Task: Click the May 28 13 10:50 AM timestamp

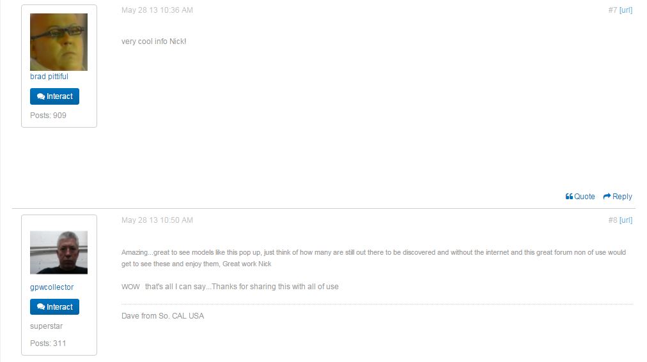Action: (x=157, y=220)
